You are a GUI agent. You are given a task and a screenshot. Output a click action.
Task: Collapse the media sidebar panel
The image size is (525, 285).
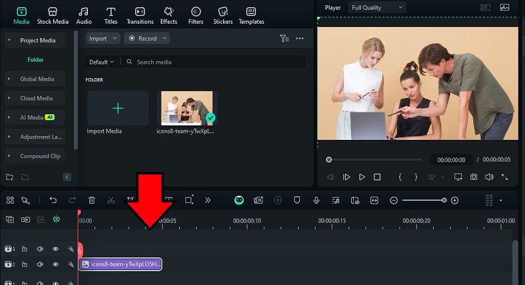[67, 177]
